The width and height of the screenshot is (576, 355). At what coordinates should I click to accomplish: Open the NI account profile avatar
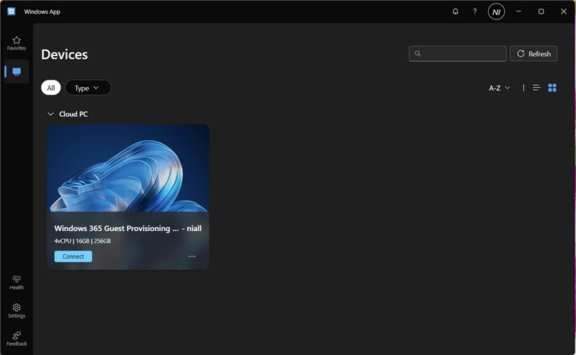(496, 12)
